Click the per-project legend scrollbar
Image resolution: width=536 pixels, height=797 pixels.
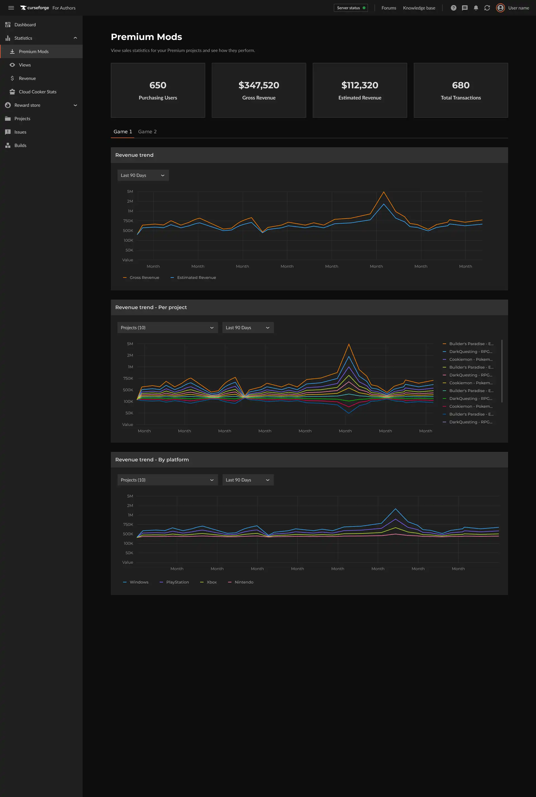(x=501, y=371)
